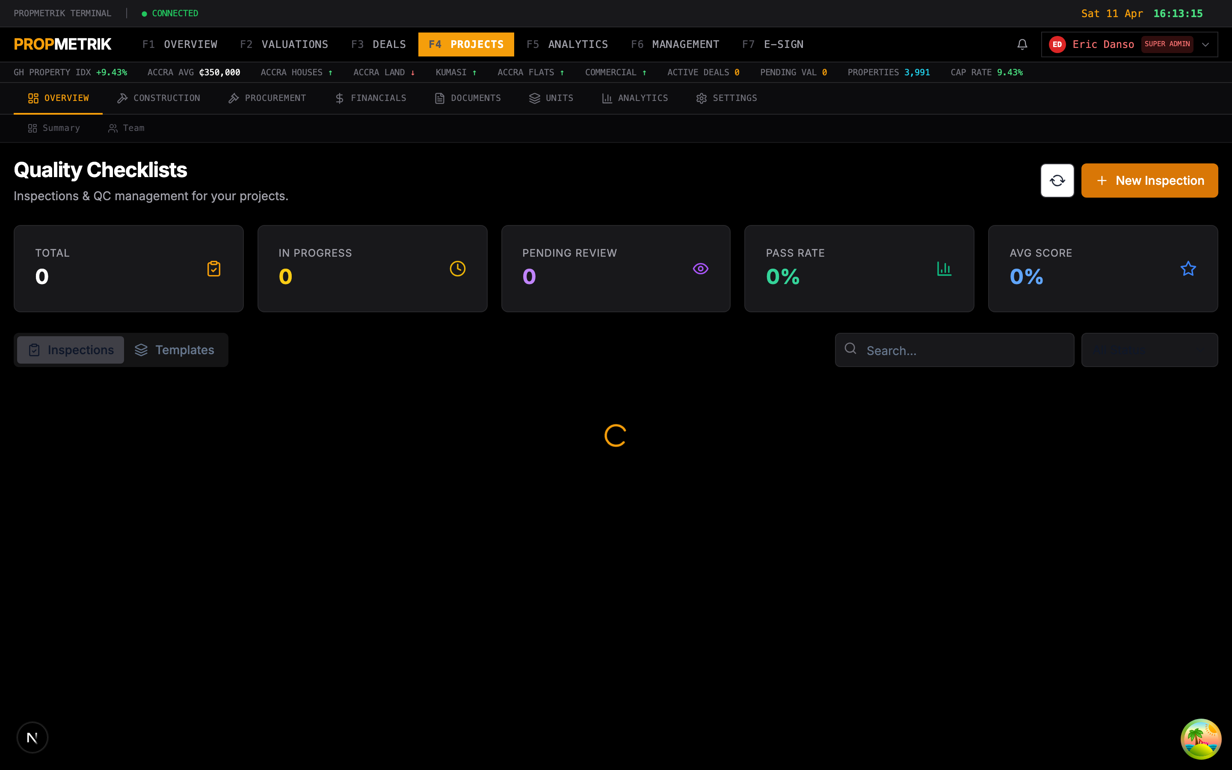This screenshot has width=1232, height=770.
Task: Go to F1 Overview menu
Action: coord(180,44)
